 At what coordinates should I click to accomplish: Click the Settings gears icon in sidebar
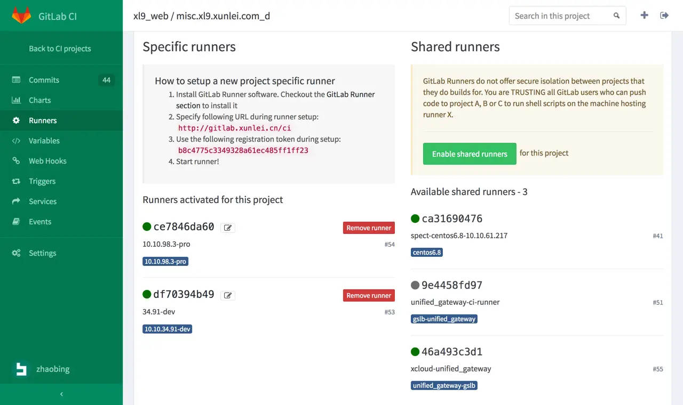(17, 253)
